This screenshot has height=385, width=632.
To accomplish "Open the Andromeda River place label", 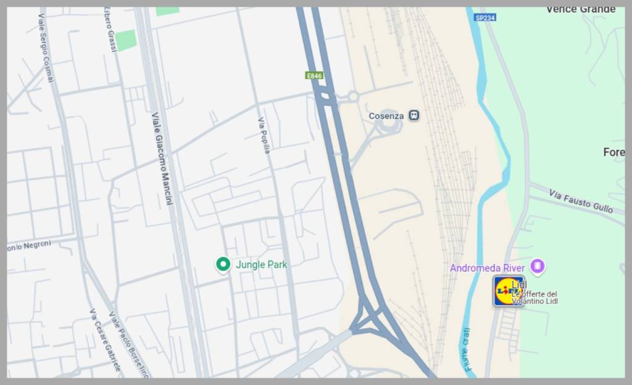I will click(x=488, y=268).
